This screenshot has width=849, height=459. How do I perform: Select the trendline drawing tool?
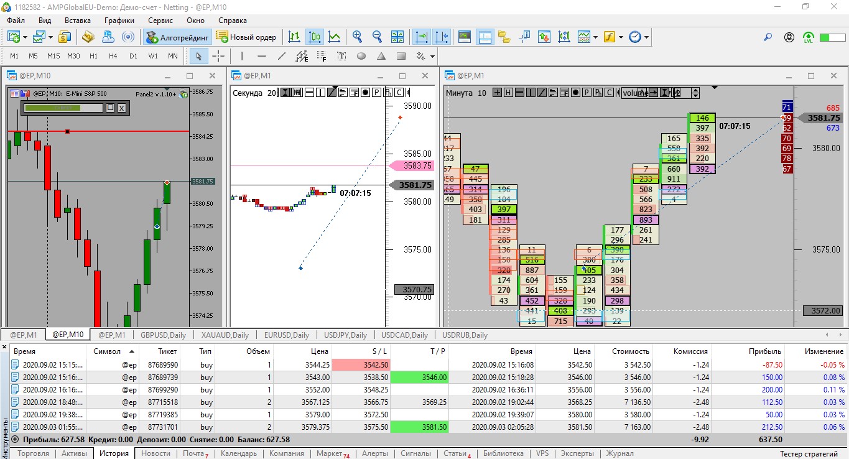282,56
